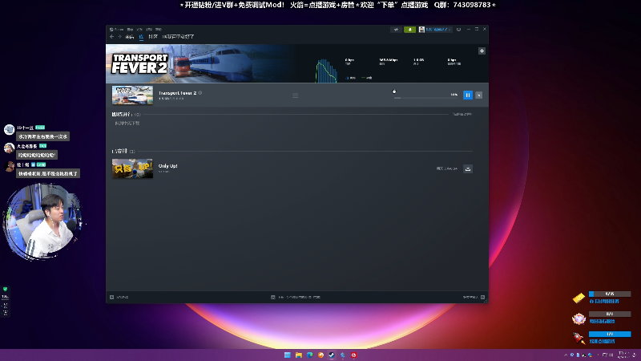This screenshot has height=361, width=641.
Task: Click the auto-updates enabled link
Action: coord(462,114)
